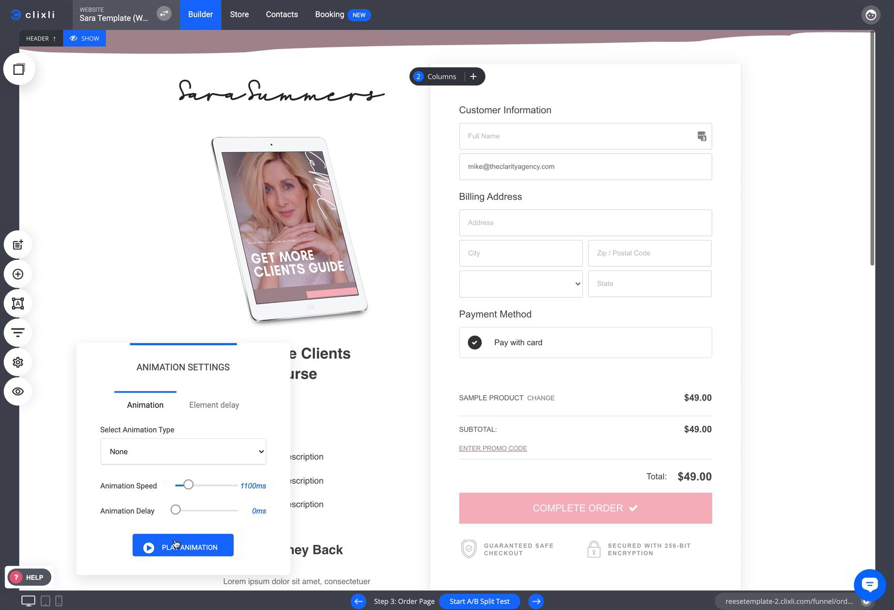This screenshot has height=610, width=894.
Task: Click the Address input field
Action: [585, 223]
